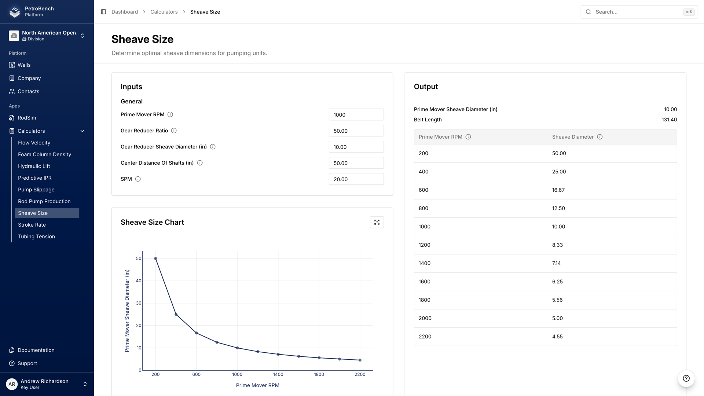
Task: Click the chart data point at 200 RPM
Action: (155, 258)
